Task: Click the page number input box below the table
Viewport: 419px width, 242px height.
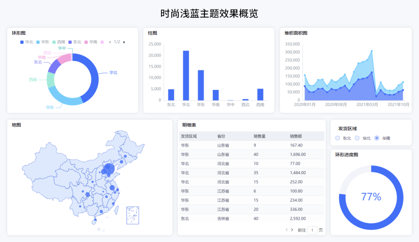Action: coord(312,230)
